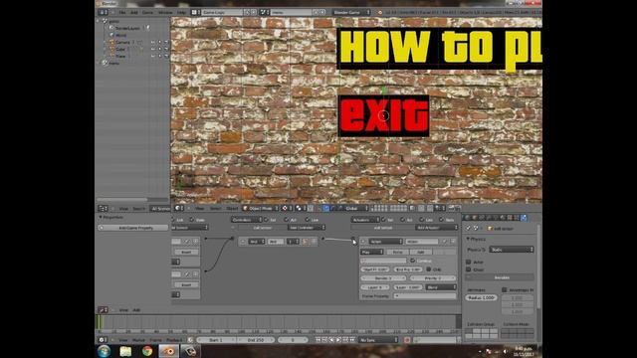This screenshot has height=358, width=637.
Task: Play the animation forward
Action: 338,340
